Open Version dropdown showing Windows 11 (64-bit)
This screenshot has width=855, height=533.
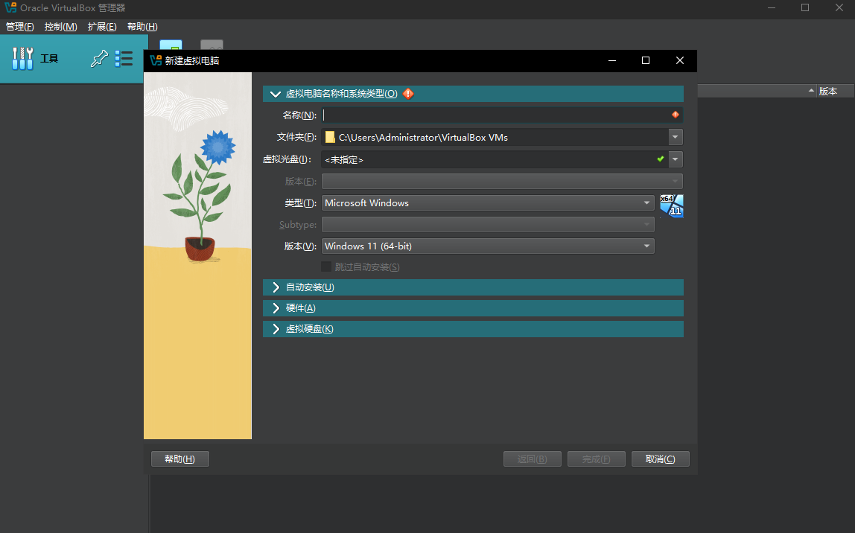[x=488, y=246]
